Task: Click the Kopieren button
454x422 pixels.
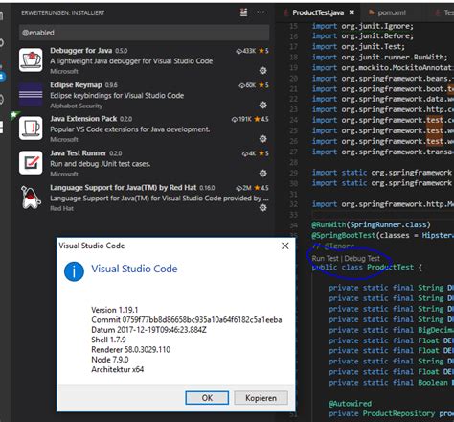Action: [261, 398]
